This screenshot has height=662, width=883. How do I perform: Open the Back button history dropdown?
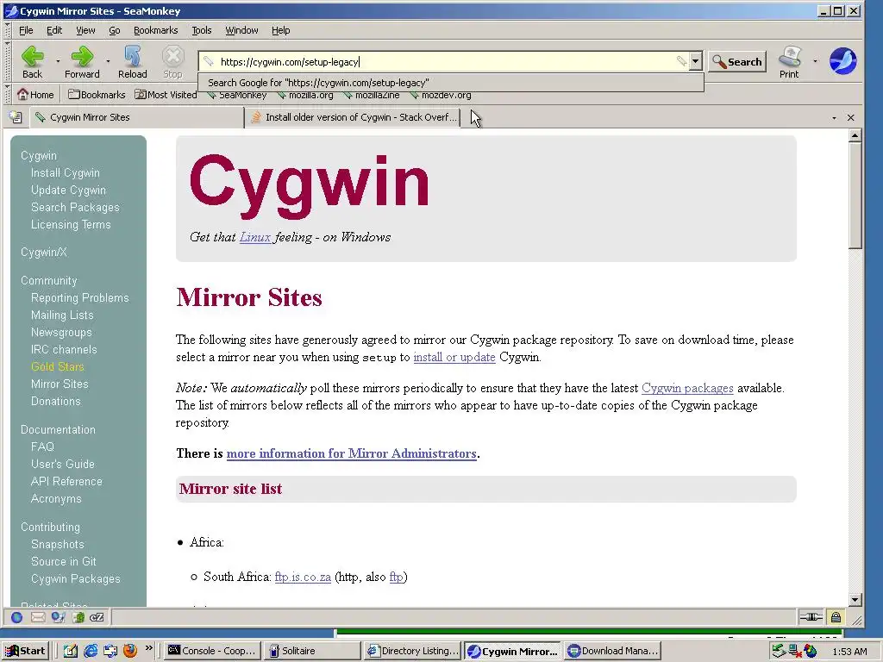tap(58, 61)
